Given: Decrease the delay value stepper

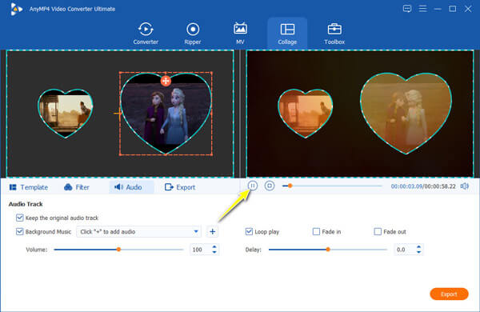Looking at the screenshot, I should tap(418, 252).
